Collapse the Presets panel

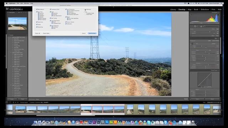pos(8,35)
